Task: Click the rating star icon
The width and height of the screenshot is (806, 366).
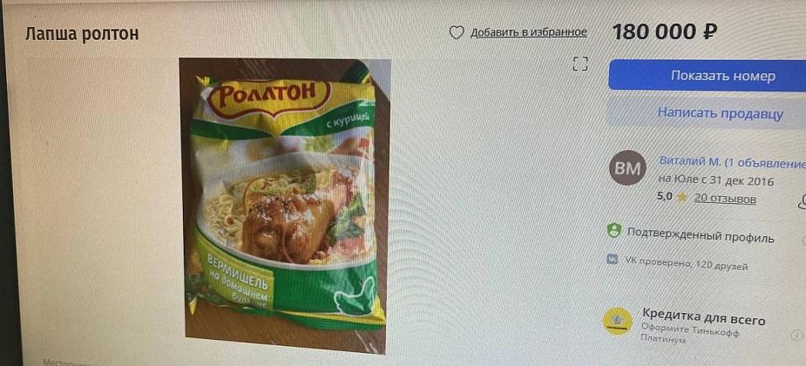Action: click(682, 198)
